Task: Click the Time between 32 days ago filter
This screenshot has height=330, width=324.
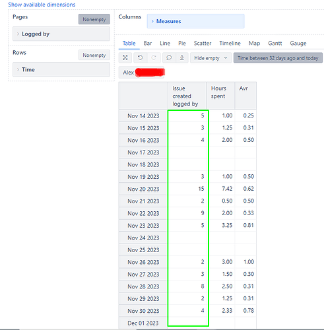Action: 278,58
